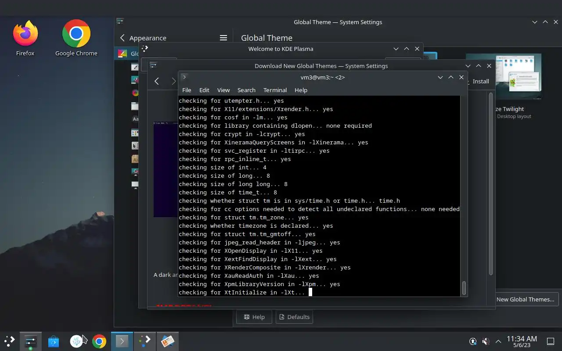562x351 pixels.
Task: Open the Edit menu in Konsole
Action: 204,90
